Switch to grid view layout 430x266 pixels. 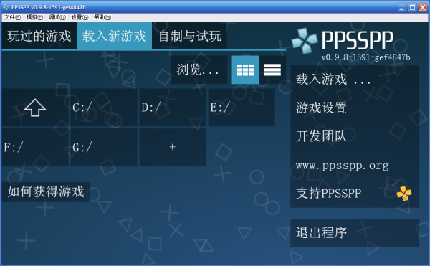245,70
